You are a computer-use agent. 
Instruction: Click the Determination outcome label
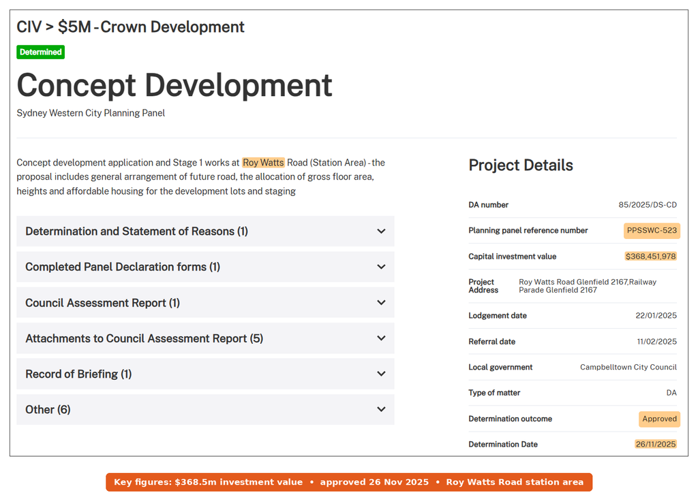pyautogui.click(x=510, y=419)
